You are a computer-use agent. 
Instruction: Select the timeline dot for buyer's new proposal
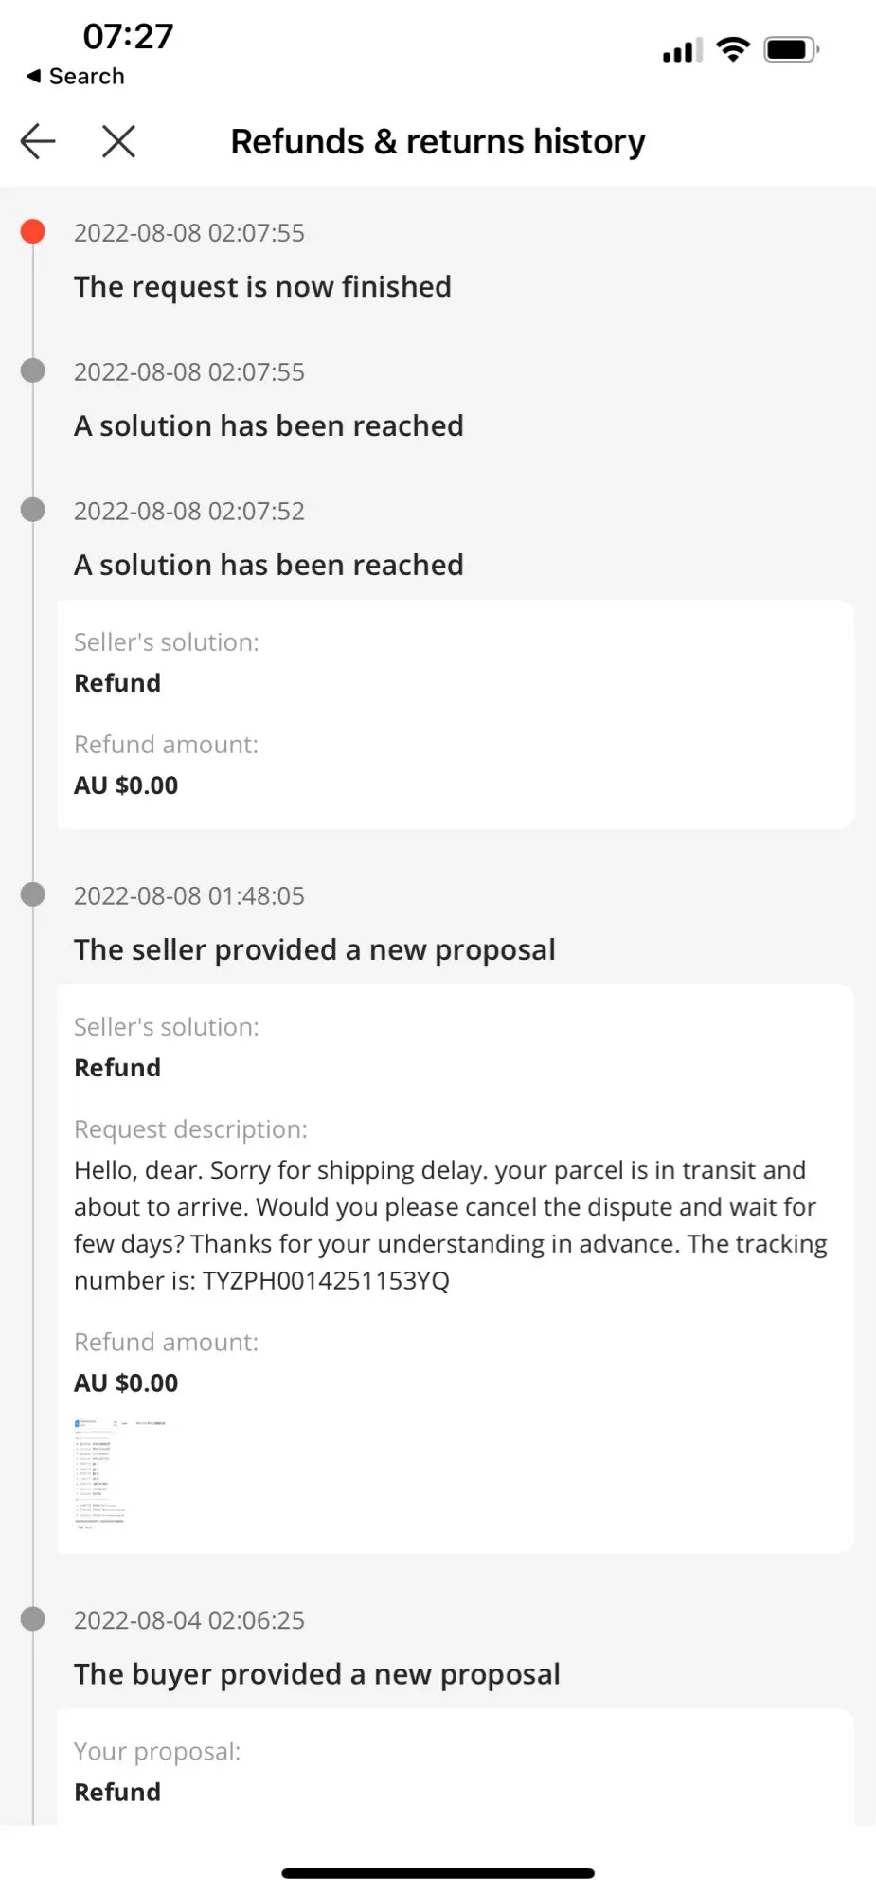(x=33, y=1618)
